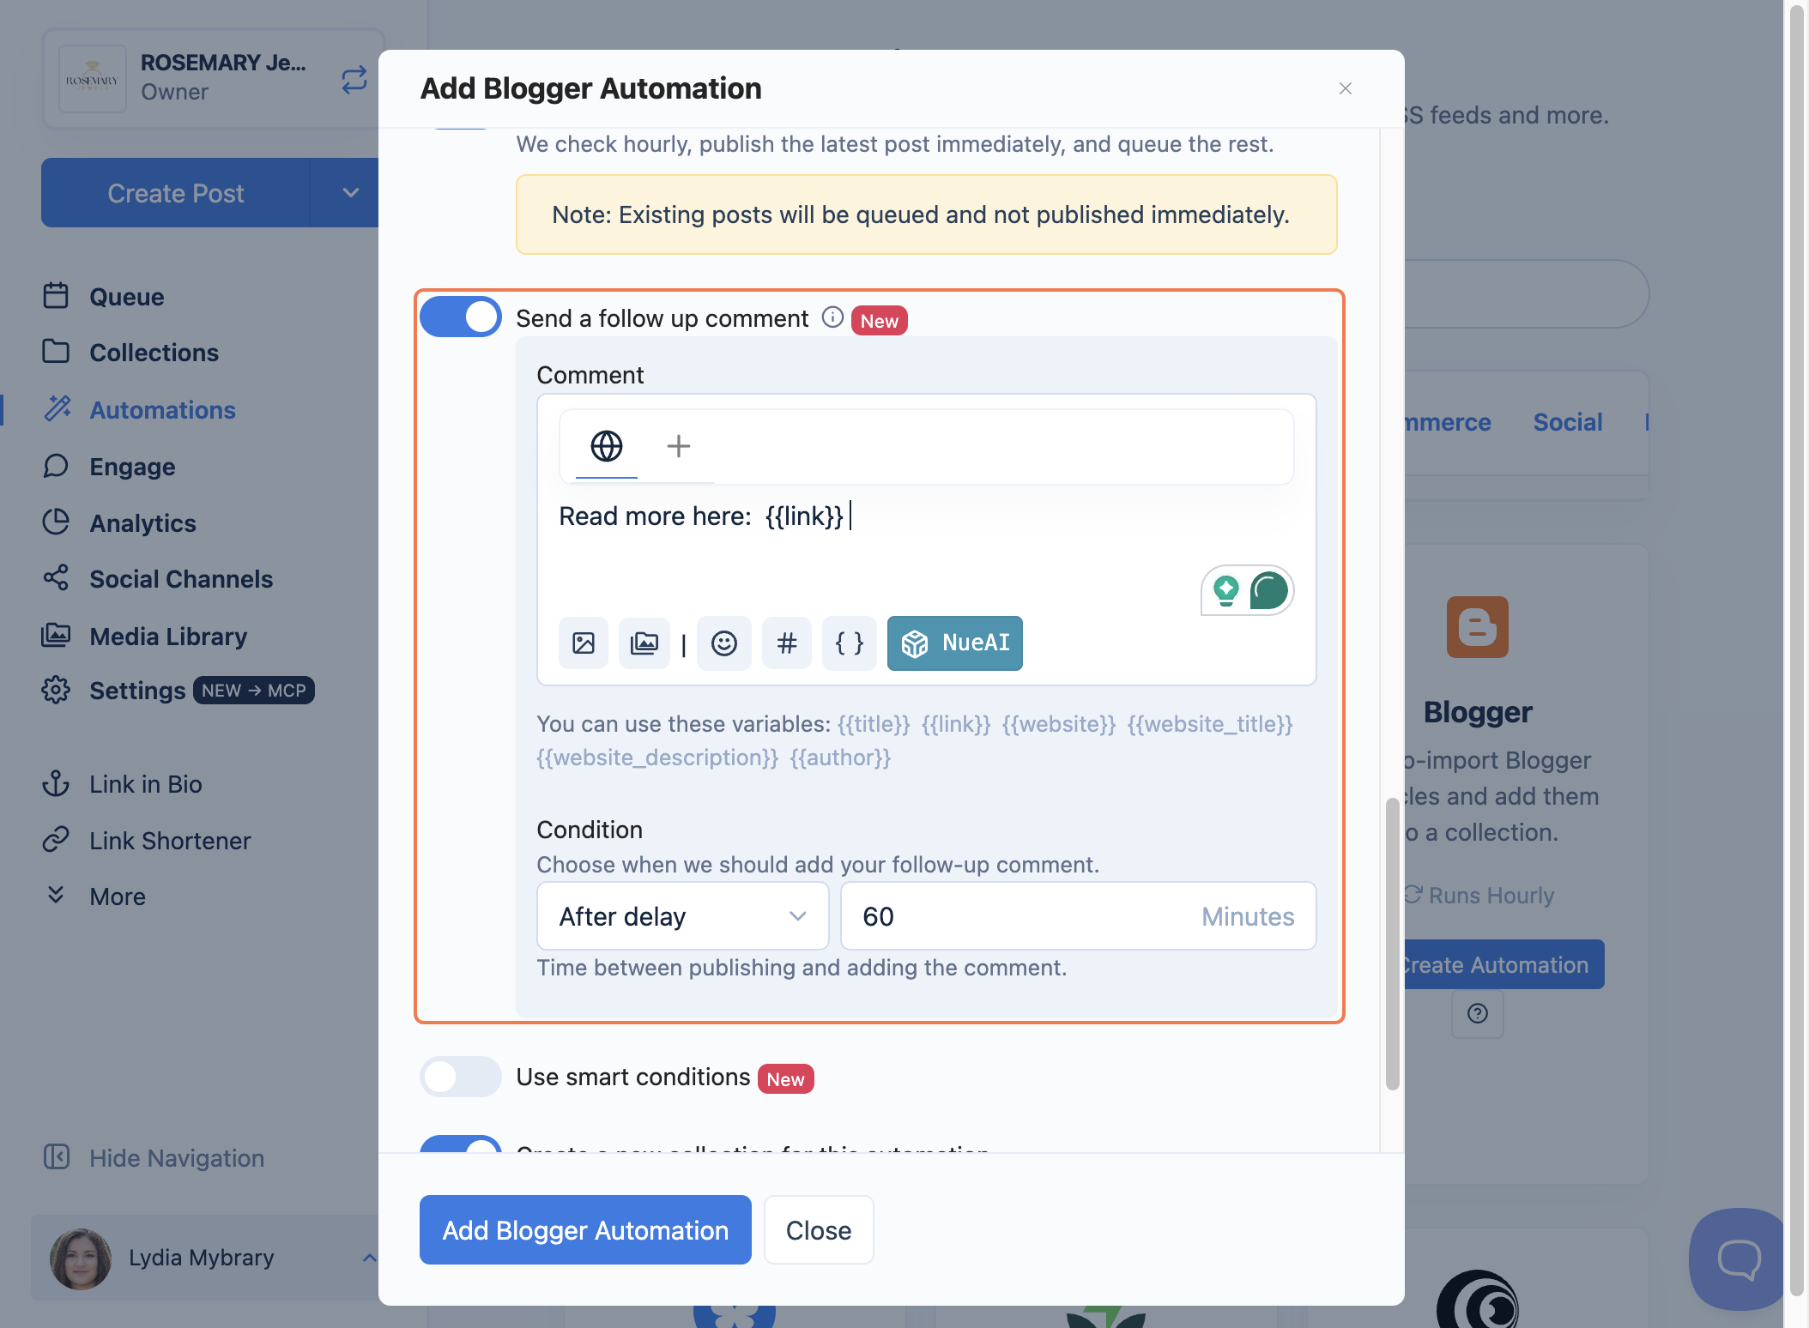Open the emoji picker
The width and height of the screenshot is (1809, 1328).
(724, 643)
